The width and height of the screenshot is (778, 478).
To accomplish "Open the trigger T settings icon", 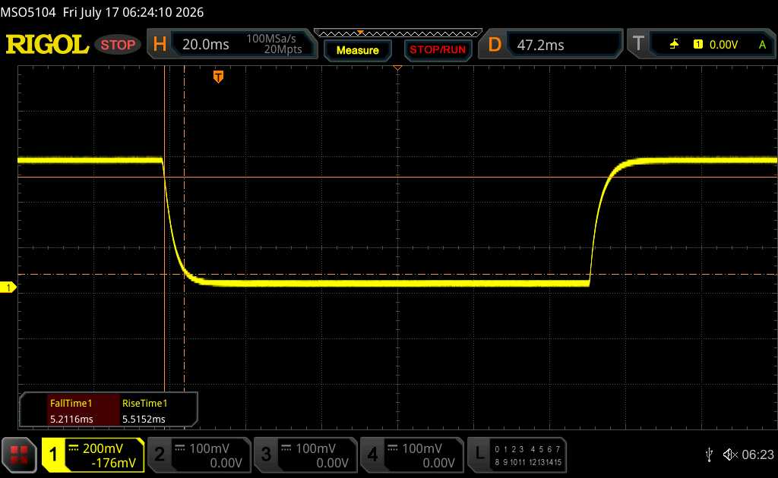I will pos(638,44).
